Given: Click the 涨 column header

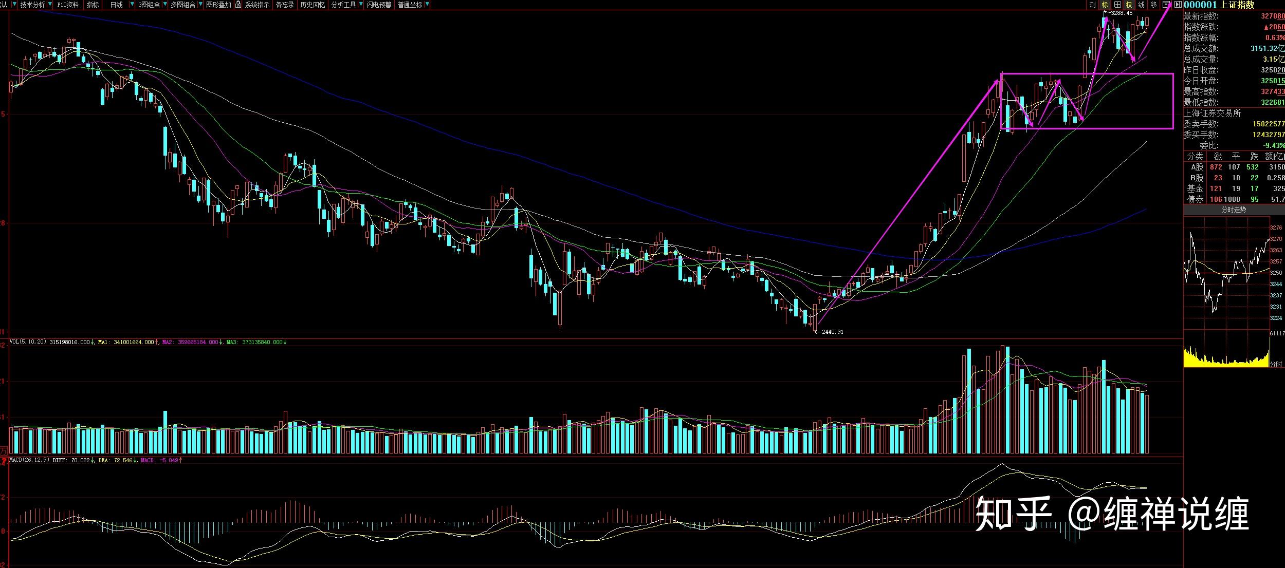Looking at the screenshot, I should pos(1218,156).
